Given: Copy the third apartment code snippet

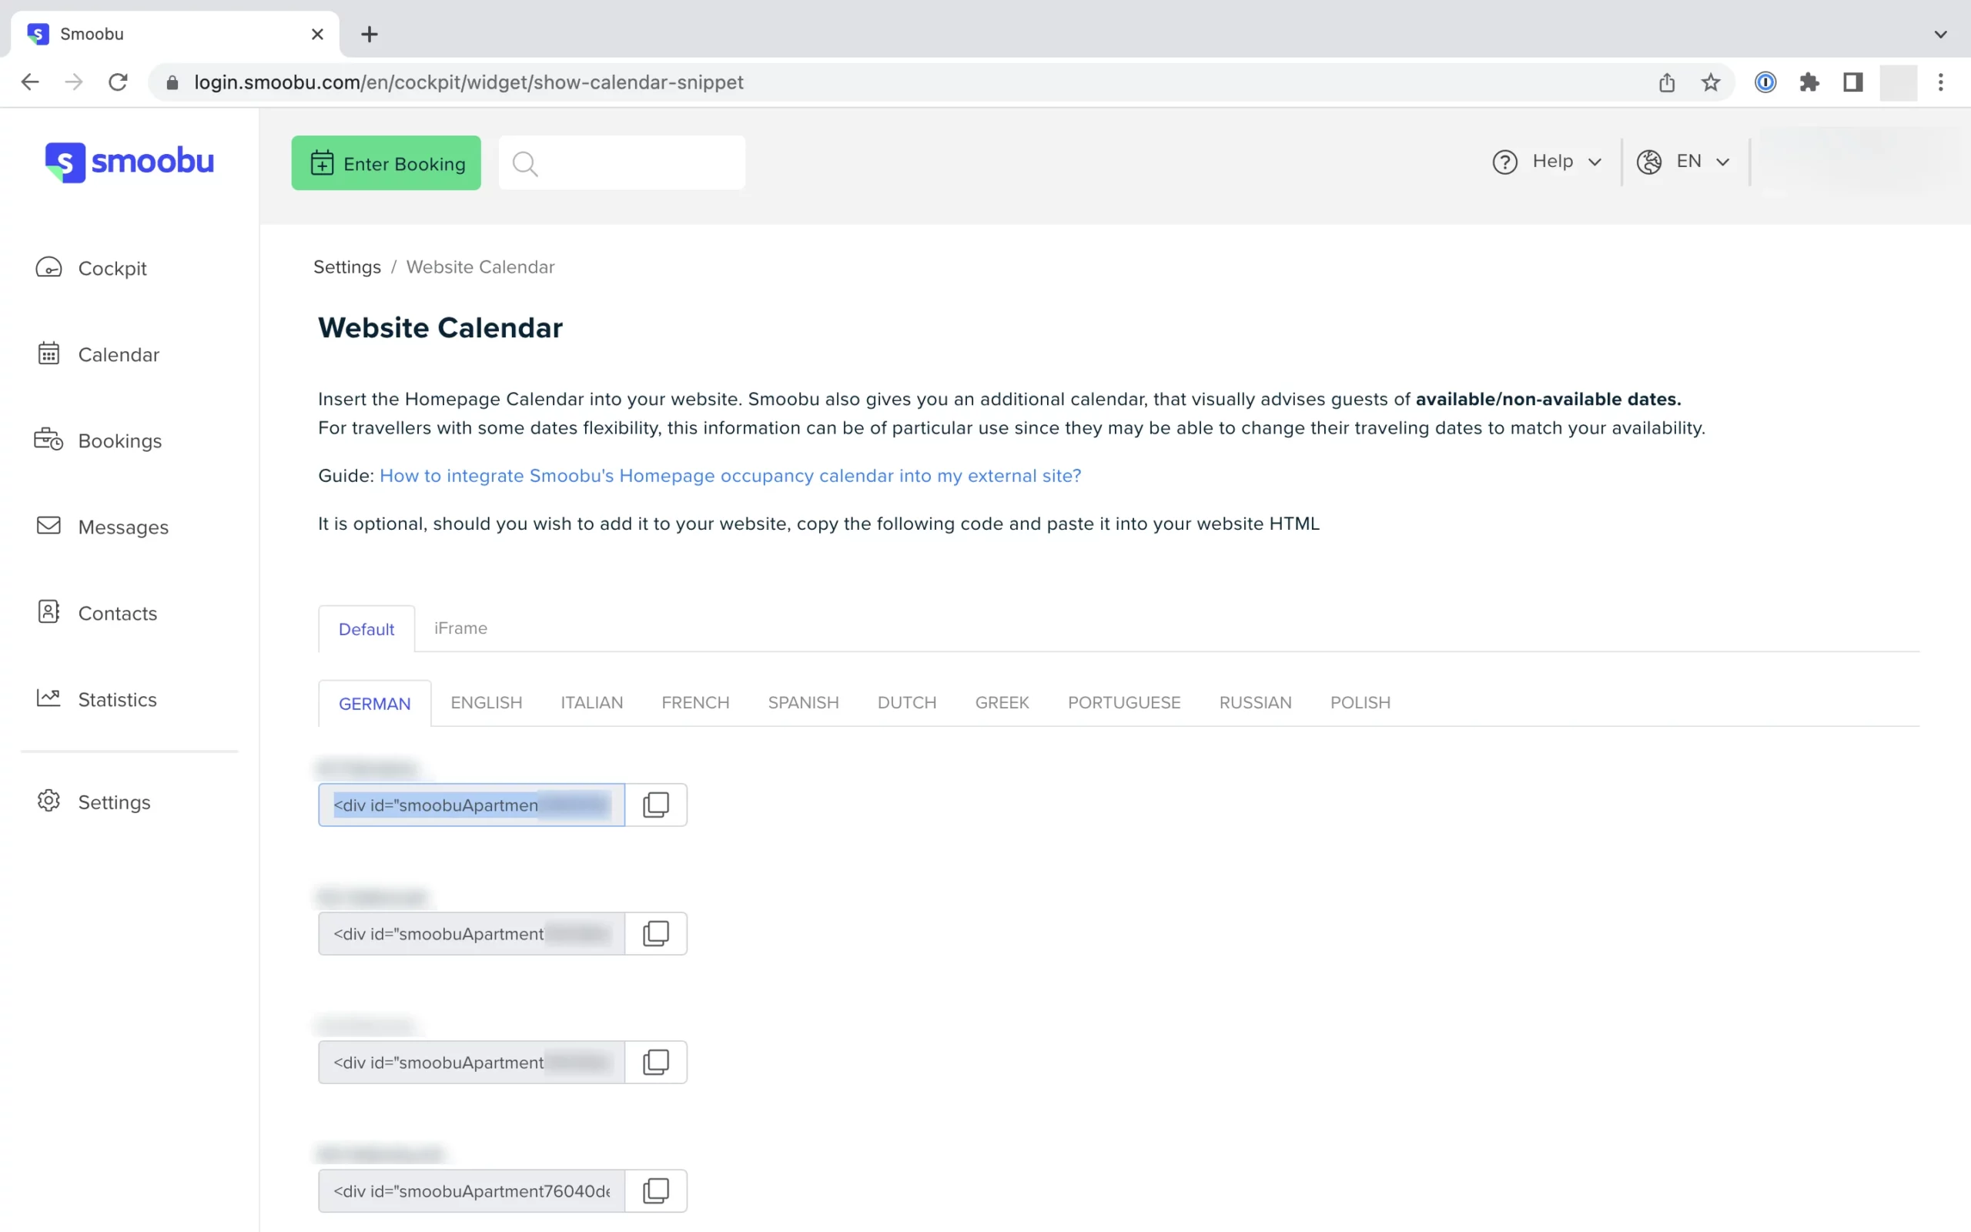Looking at the screenshot, I should 656,1063.
